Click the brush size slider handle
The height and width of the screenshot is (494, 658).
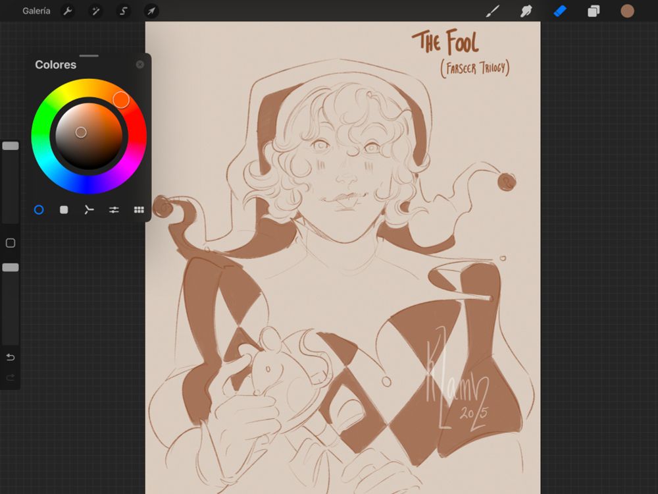11,146
